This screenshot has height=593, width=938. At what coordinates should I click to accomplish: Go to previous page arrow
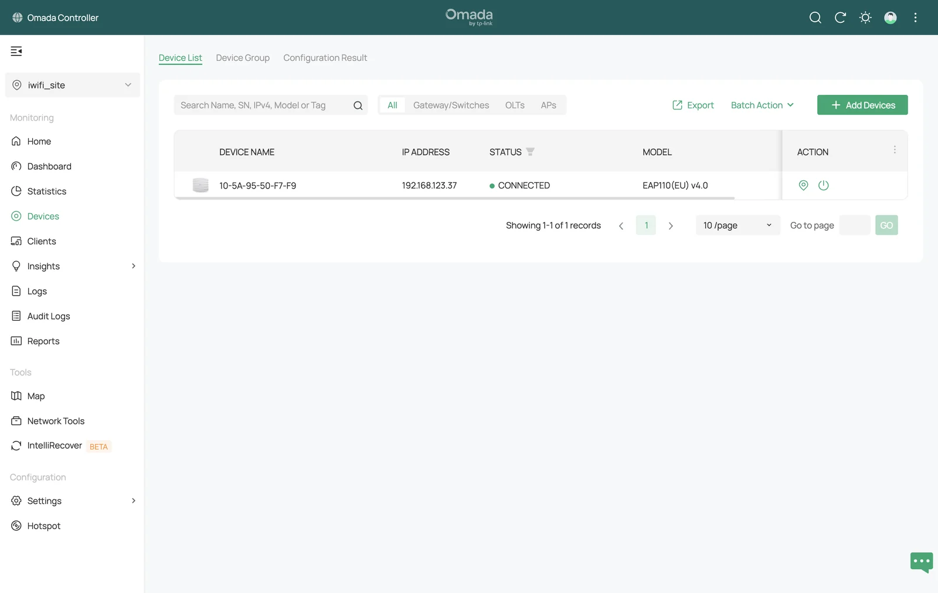click(621, 225)
